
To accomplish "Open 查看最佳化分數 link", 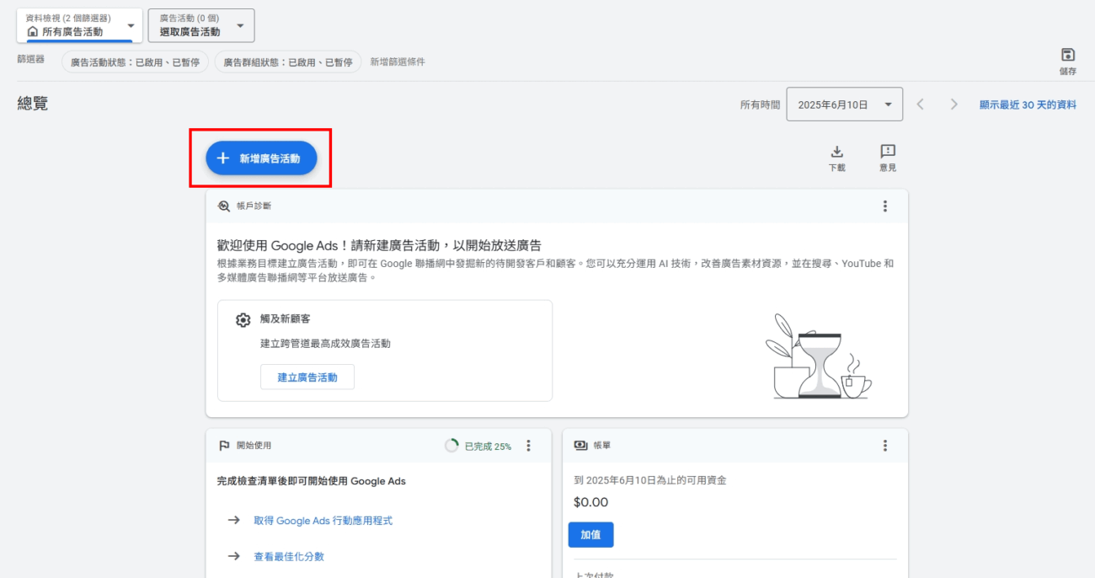I will 289,556.
